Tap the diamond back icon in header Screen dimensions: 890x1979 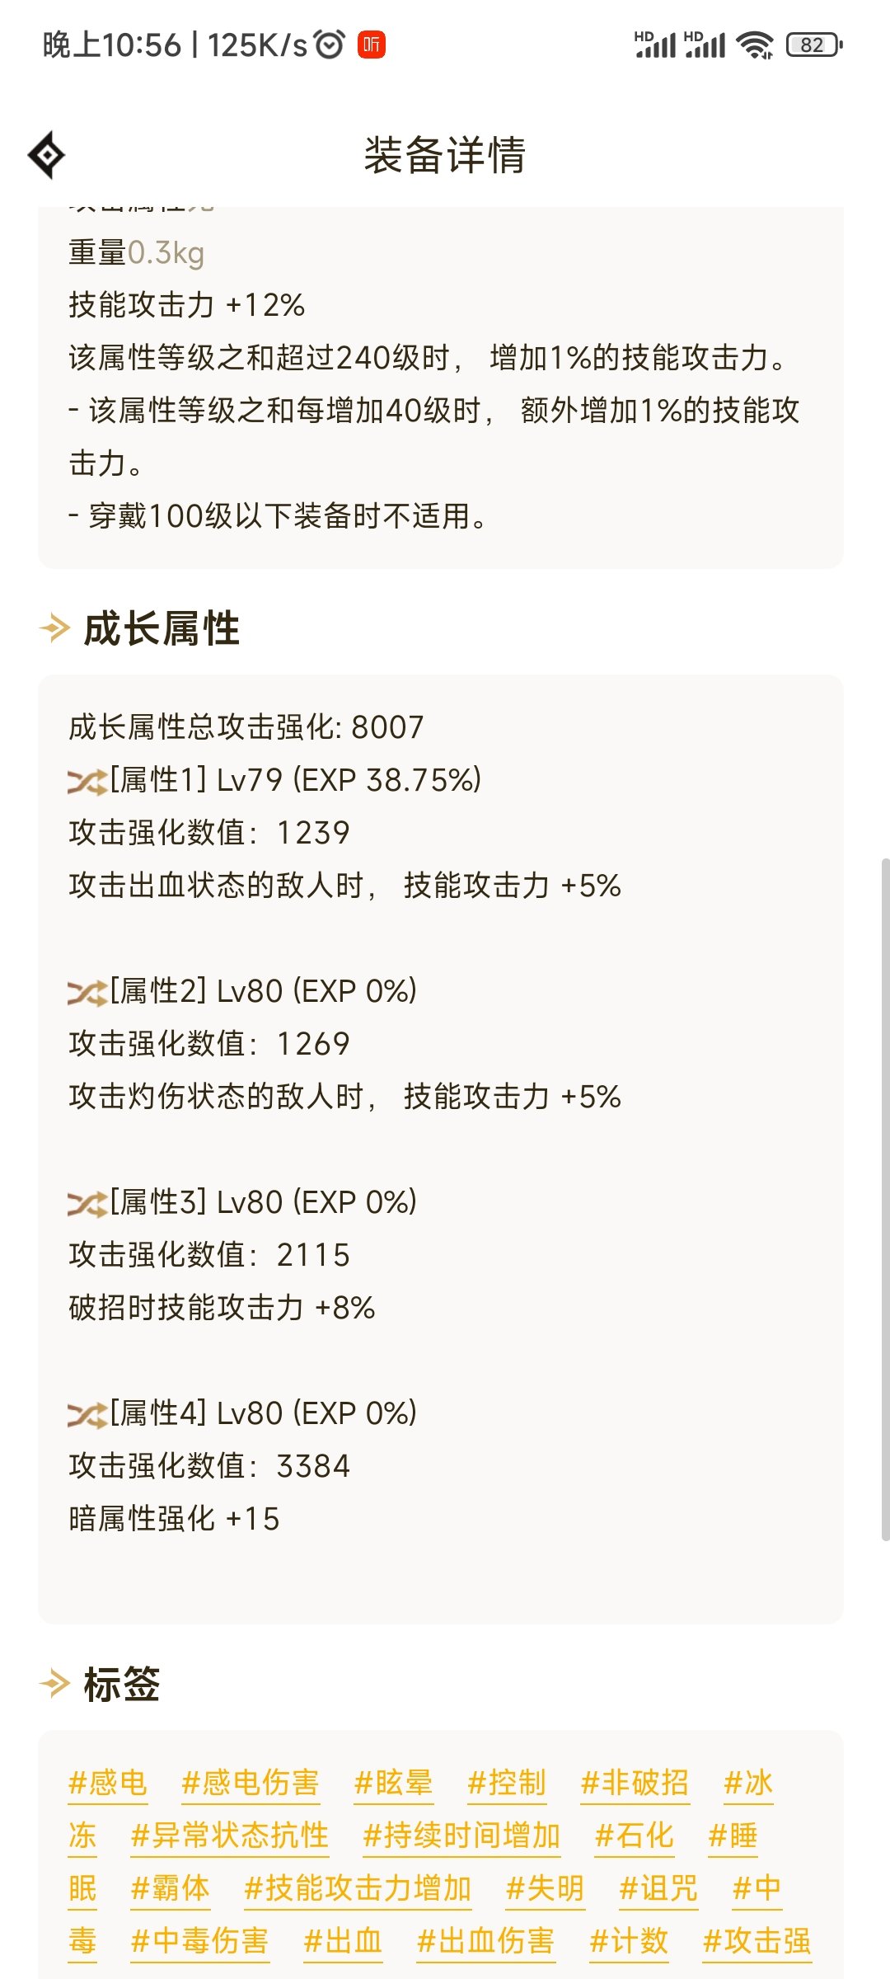47,154
